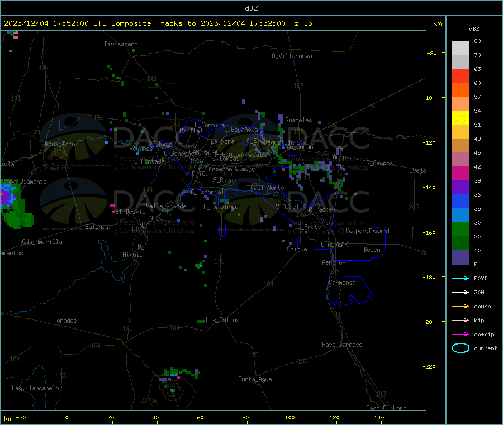Click the R_Padre map label
The height and width of the screenshot is (425, 503).
[x=320, y=209]
